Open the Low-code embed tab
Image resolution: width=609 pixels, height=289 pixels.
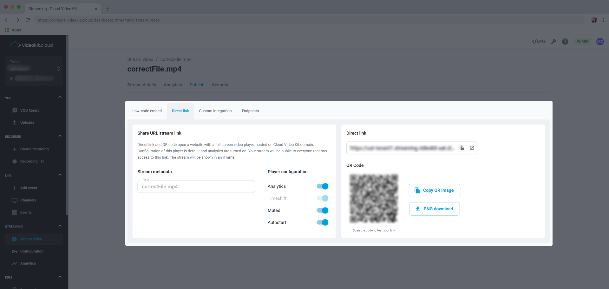tap(147, 111)
